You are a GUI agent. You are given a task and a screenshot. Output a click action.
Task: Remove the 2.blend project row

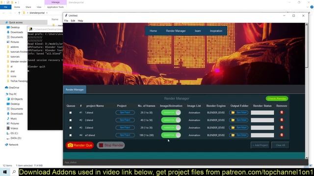coord(282,120)
